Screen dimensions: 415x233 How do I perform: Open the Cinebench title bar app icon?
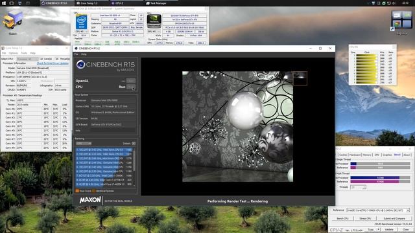click(76, 49)
